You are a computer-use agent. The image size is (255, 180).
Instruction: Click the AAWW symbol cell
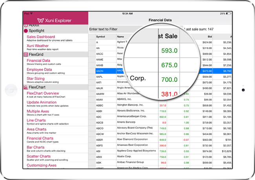106,94
